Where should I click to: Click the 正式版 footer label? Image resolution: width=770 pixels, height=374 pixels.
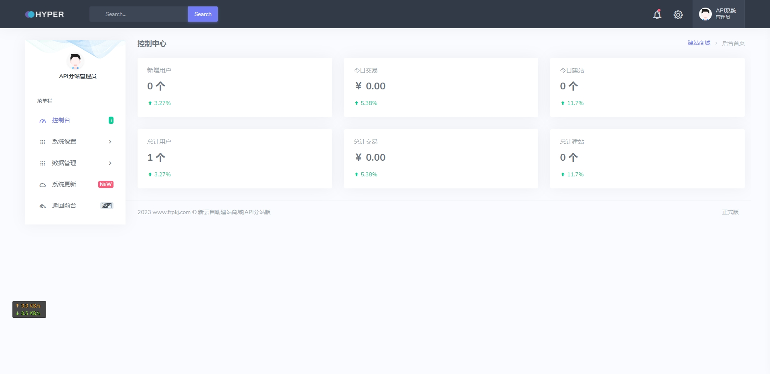click(730, 212)
